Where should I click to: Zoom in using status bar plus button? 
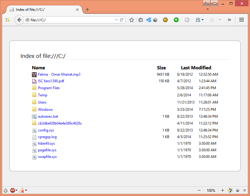[222, 190]
